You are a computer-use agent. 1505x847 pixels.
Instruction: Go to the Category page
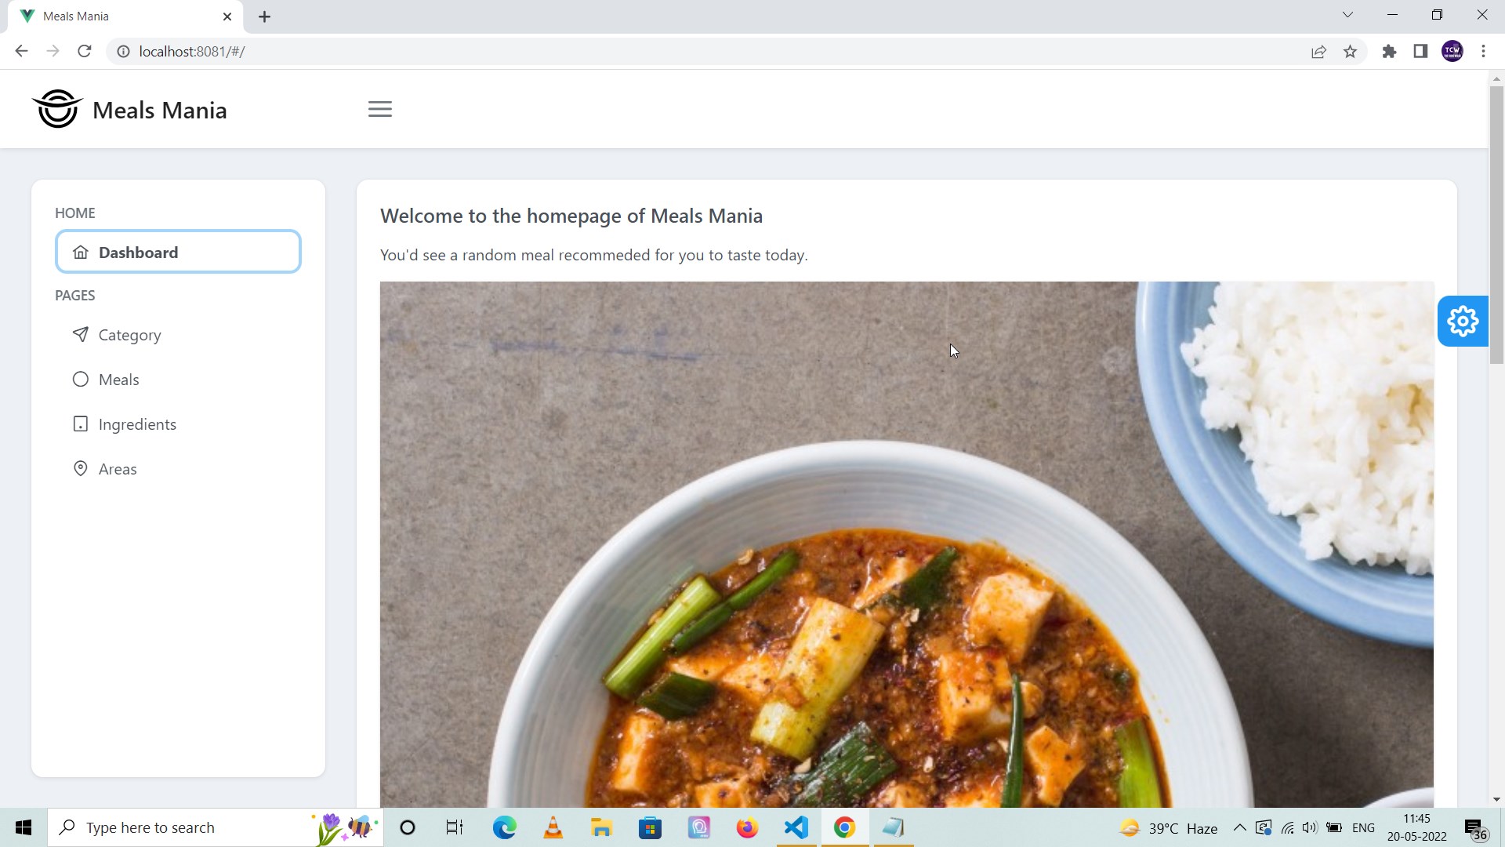click(x=129, y=335)
